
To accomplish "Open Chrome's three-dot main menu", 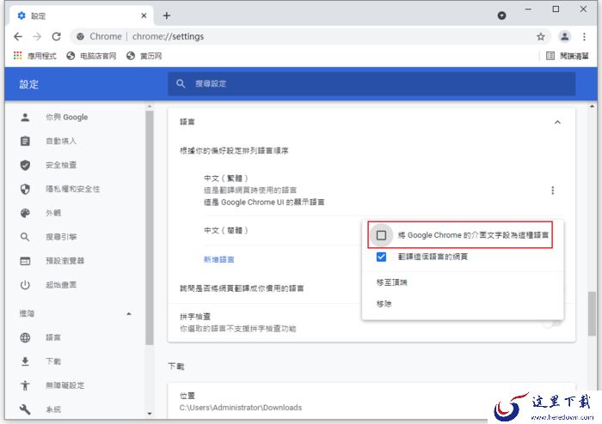I will tap(584, 36).
